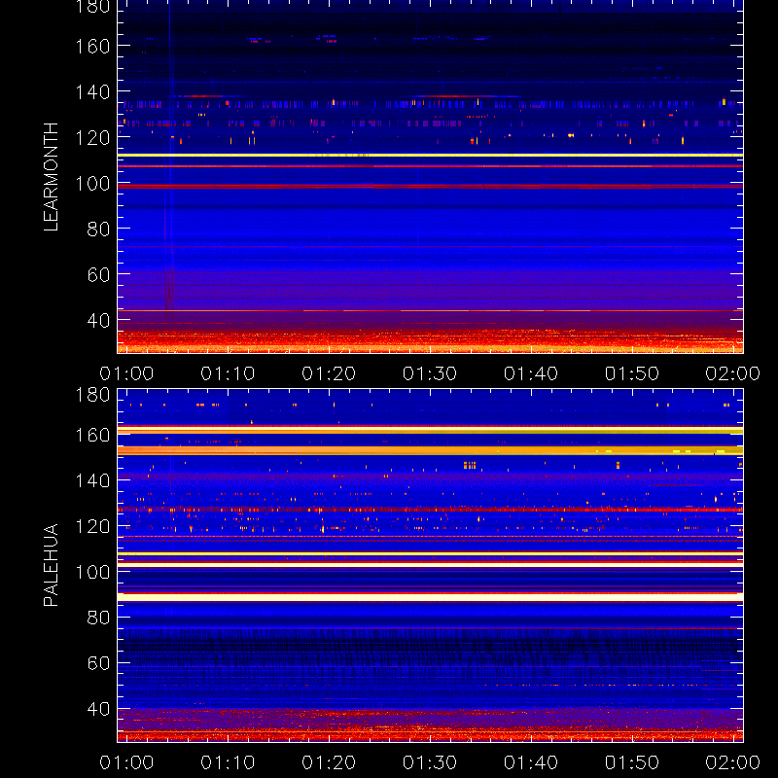Click the bright yellow band near 112 in LEARMONTH

430,156
